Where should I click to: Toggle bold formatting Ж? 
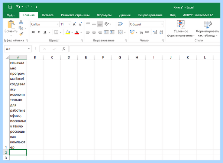tap(33, 32)
